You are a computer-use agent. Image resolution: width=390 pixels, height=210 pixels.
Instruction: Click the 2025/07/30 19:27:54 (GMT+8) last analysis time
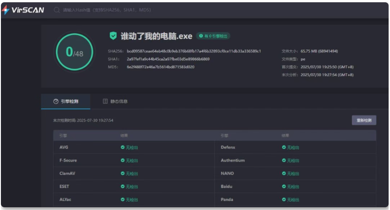pyautogui.click(x=327, y=75)
